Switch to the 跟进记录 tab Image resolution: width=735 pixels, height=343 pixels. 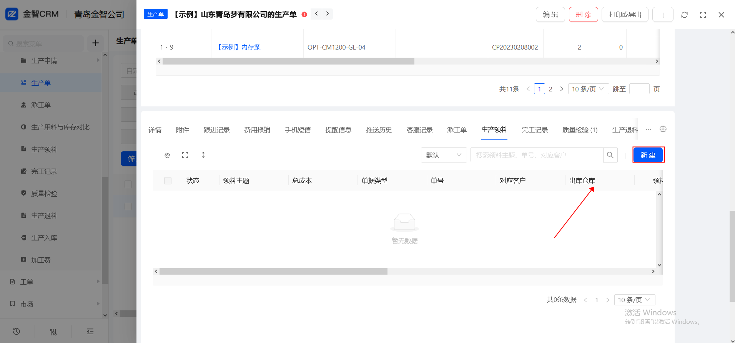[x=217, y=130]
